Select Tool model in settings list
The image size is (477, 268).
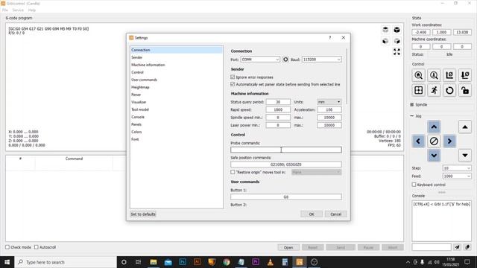point(177,109)
